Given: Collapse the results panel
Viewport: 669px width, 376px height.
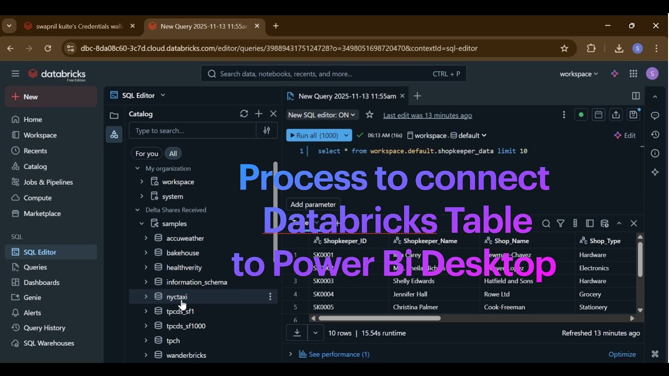Looking at the screenshot, I should 619,224.
